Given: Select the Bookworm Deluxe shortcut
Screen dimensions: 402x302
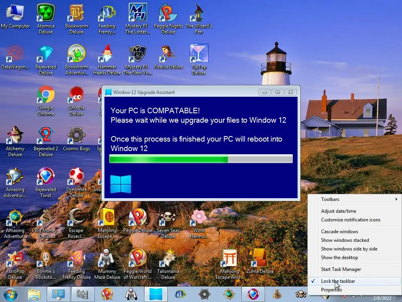Looking at the screenshot, I should pos(77,19).
